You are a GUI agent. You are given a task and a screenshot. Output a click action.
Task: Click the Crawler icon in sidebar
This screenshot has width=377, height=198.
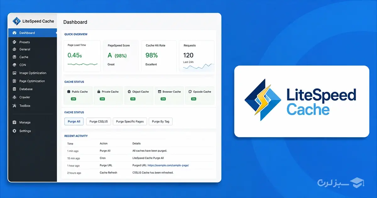(14, 97)
